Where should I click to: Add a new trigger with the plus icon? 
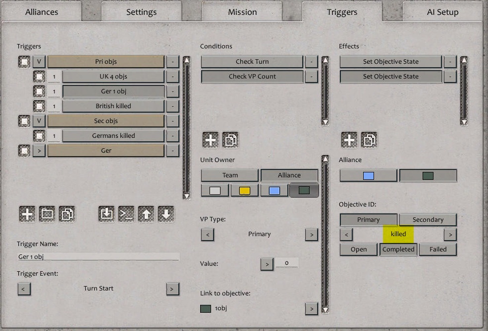(x=27, y=214)
